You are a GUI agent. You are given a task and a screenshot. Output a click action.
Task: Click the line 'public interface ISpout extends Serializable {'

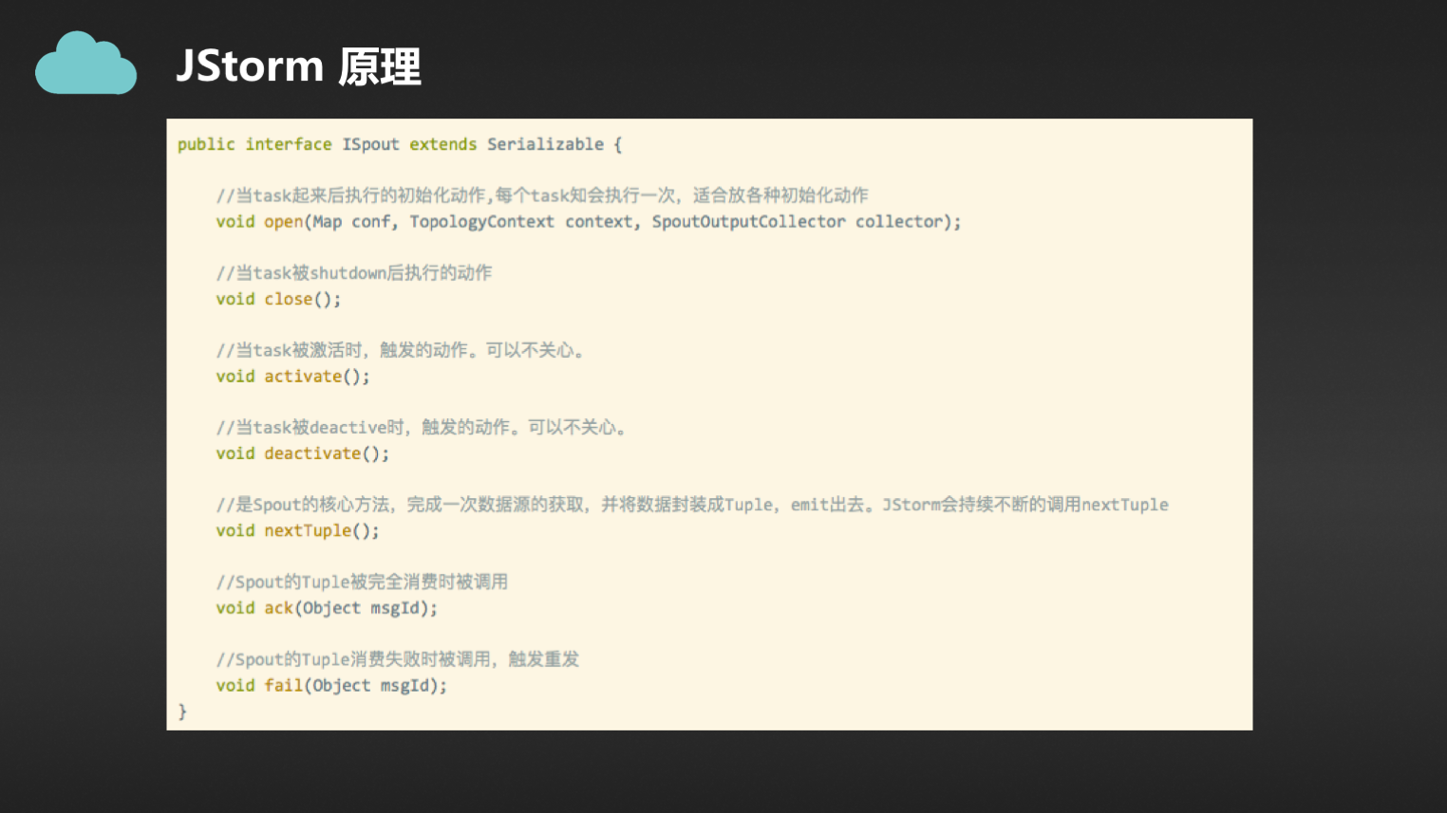[400, 144]
